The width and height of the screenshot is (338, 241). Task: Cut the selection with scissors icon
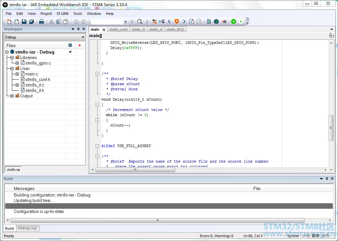tap(51, 21)
